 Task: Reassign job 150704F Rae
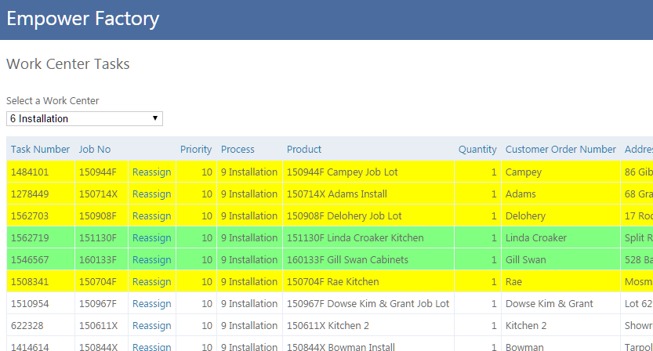[151, 282]
